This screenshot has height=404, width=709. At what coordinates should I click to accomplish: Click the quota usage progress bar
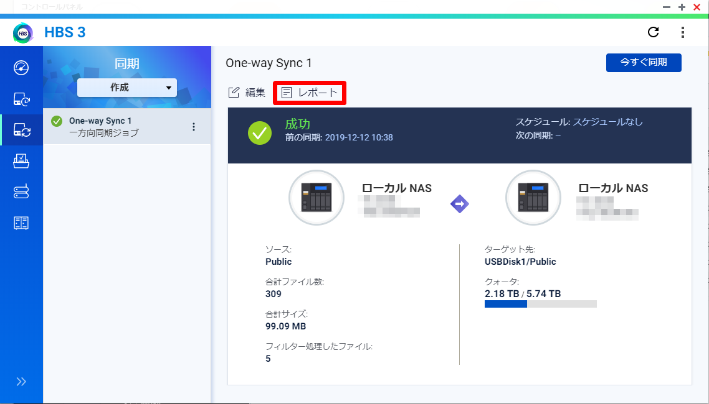click(x=540, y=305)
